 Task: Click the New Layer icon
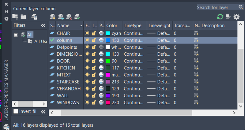[x=53, y=17]
